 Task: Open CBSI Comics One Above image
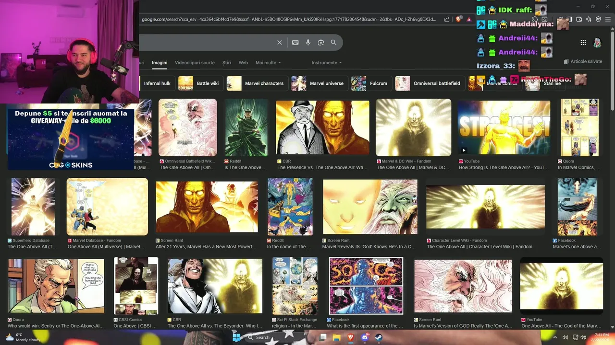[x=136, y=286]
